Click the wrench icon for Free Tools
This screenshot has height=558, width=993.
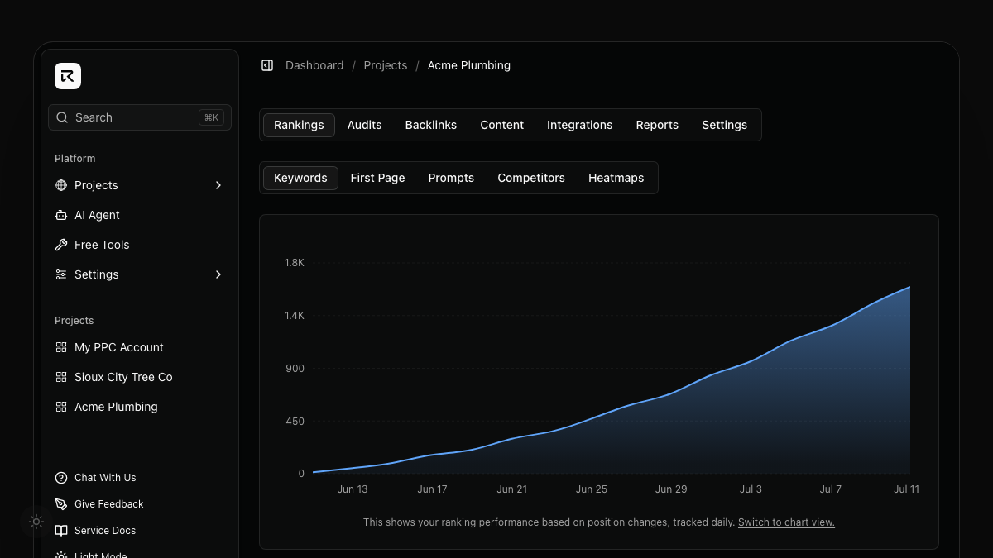[x=61, y=245]
